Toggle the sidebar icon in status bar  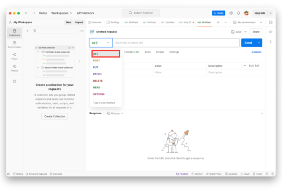(x=9, y=174)
